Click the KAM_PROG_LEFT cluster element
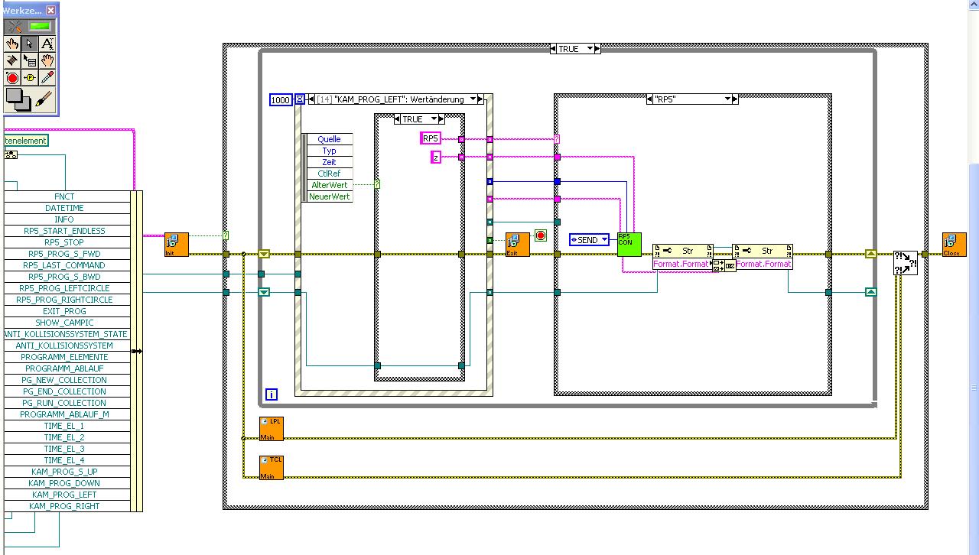The height and width of the screenshot is (555, 979). (x=64, y=495)
